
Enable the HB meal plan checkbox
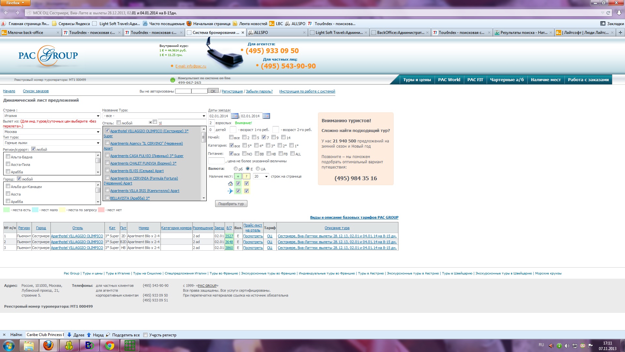(269, 154)
